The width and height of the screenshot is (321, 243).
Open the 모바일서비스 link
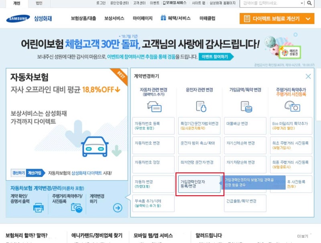point(175,3)
